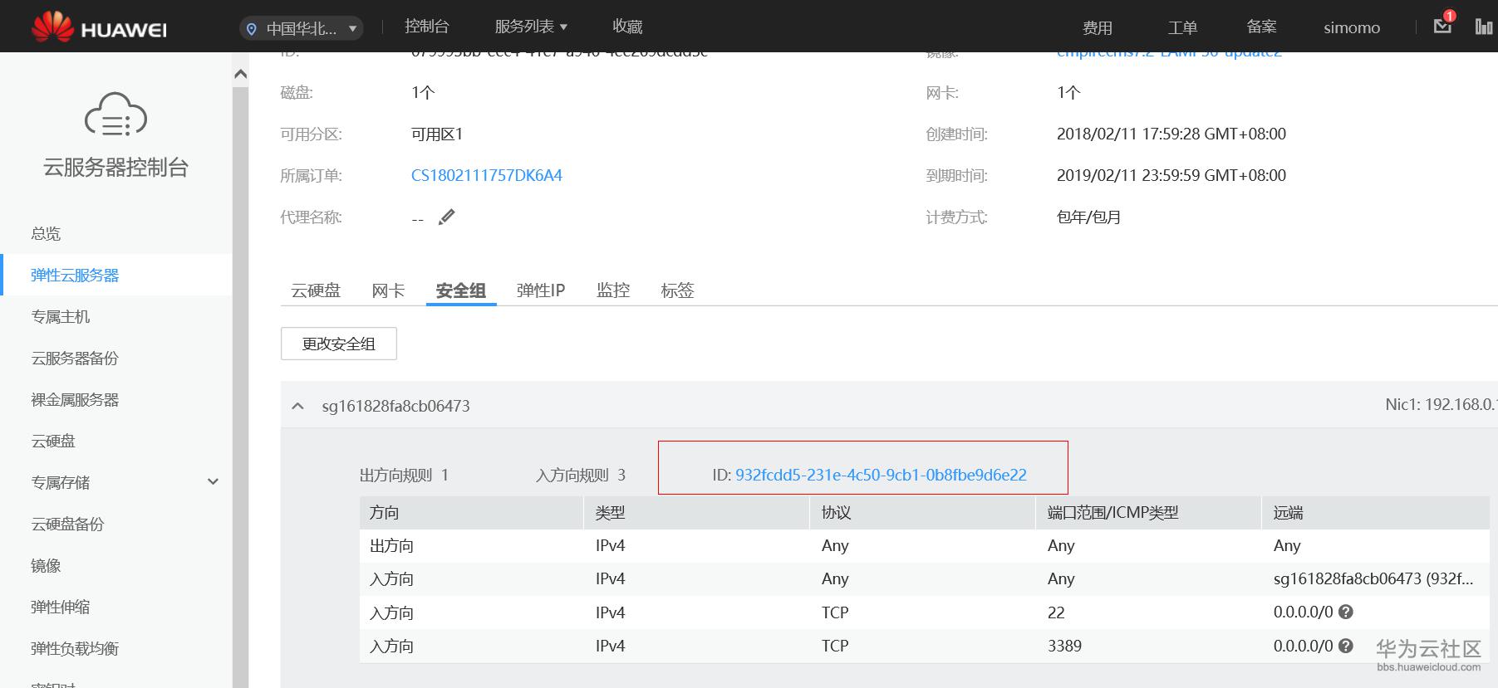Open the messages mail icon
Viewport: 1498px width, 688px height.
tap(1442, 26)
